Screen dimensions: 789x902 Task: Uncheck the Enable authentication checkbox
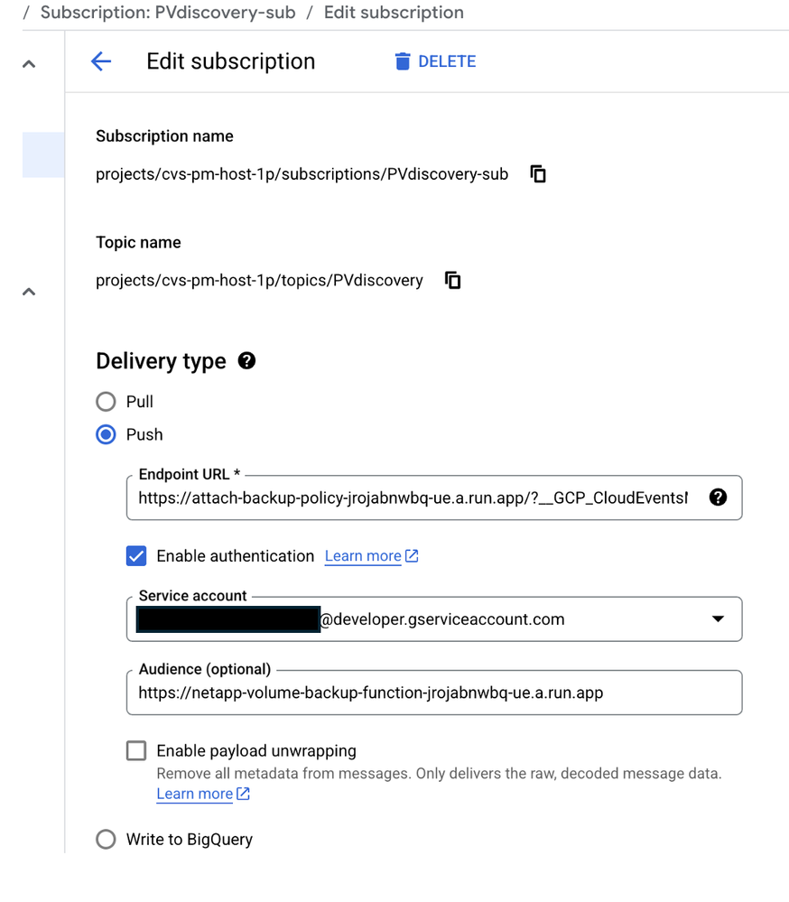click(x=135, y=555)
